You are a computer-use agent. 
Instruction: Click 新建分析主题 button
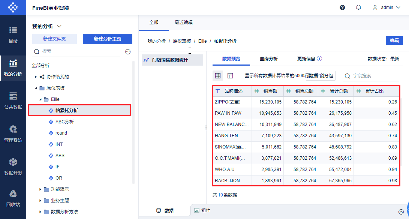(108, 39)
